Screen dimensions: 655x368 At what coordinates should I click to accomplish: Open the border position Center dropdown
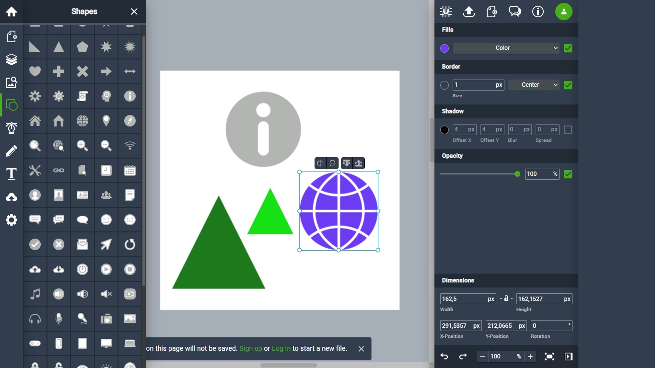534,85
